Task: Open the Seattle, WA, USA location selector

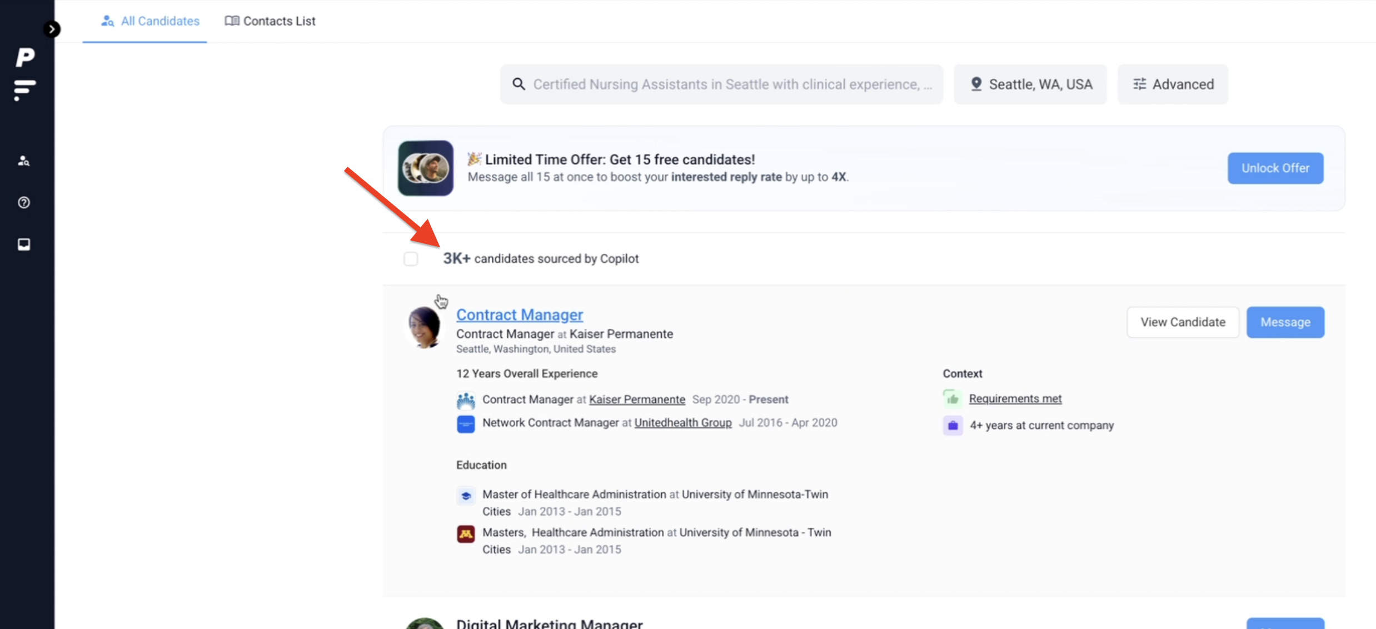Action: point(1030,84)
